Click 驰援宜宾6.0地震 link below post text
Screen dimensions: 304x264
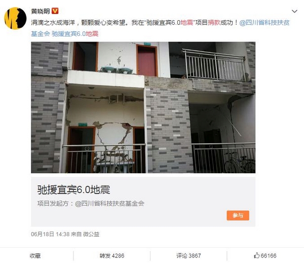(x=75, y=34)
